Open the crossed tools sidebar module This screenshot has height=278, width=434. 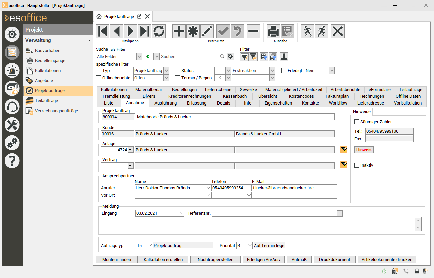click(x=12, y=125)
